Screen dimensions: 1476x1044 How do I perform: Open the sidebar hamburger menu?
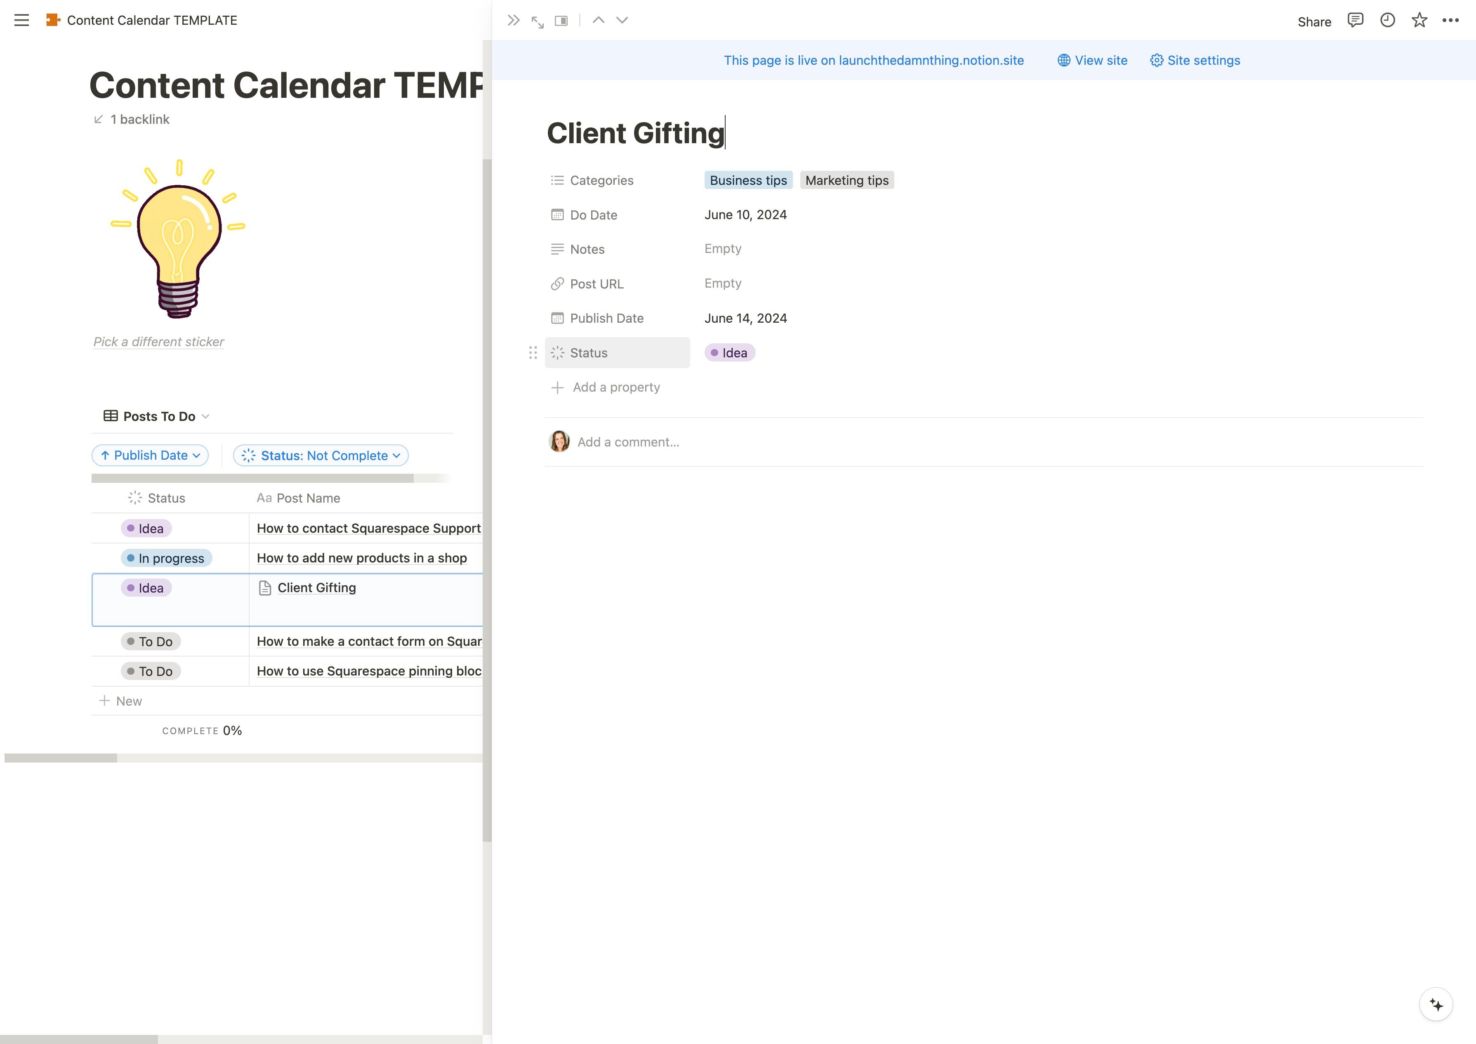(x=21, y=21)
